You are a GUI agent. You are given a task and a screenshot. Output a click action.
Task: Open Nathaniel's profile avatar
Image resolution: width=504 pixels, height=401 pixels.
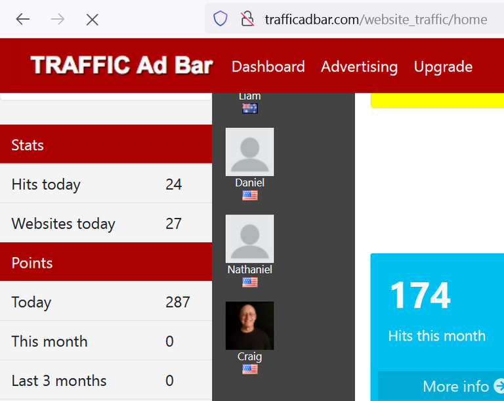click(x=250, y=239)
